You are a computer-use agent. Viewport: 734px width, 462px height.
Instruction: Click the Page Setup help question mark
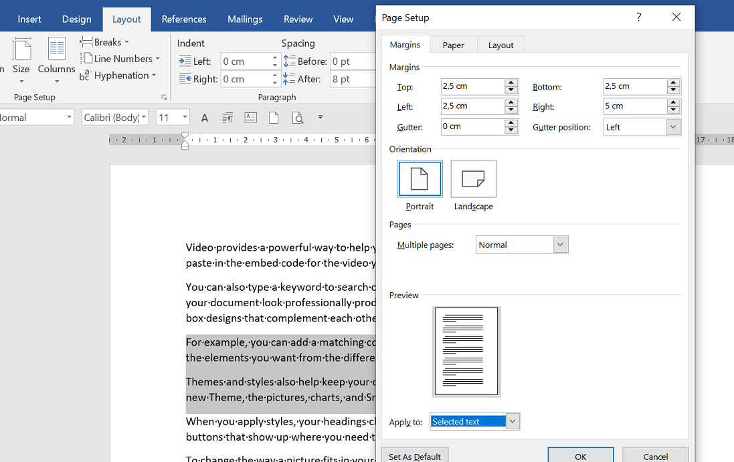pos(638,17)
